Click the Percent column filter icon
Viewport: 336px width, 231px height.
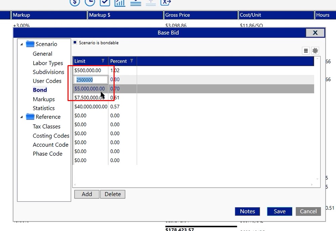[132, 61]
